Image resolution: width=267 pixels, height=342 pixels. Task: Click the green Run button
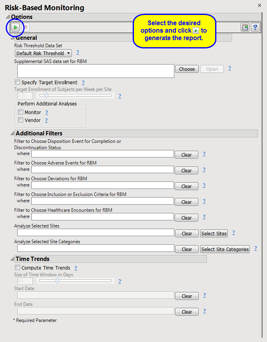click(x=15, y=27)
